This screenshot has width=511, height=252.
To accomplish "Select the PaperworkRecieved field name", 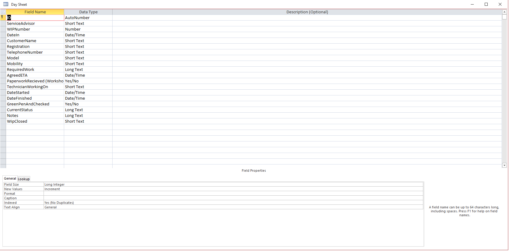I will click(35, 81).
